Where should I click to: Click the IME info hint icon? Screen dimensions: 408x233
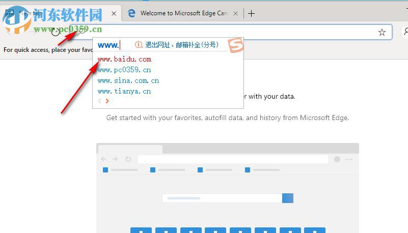coord(139,45)
